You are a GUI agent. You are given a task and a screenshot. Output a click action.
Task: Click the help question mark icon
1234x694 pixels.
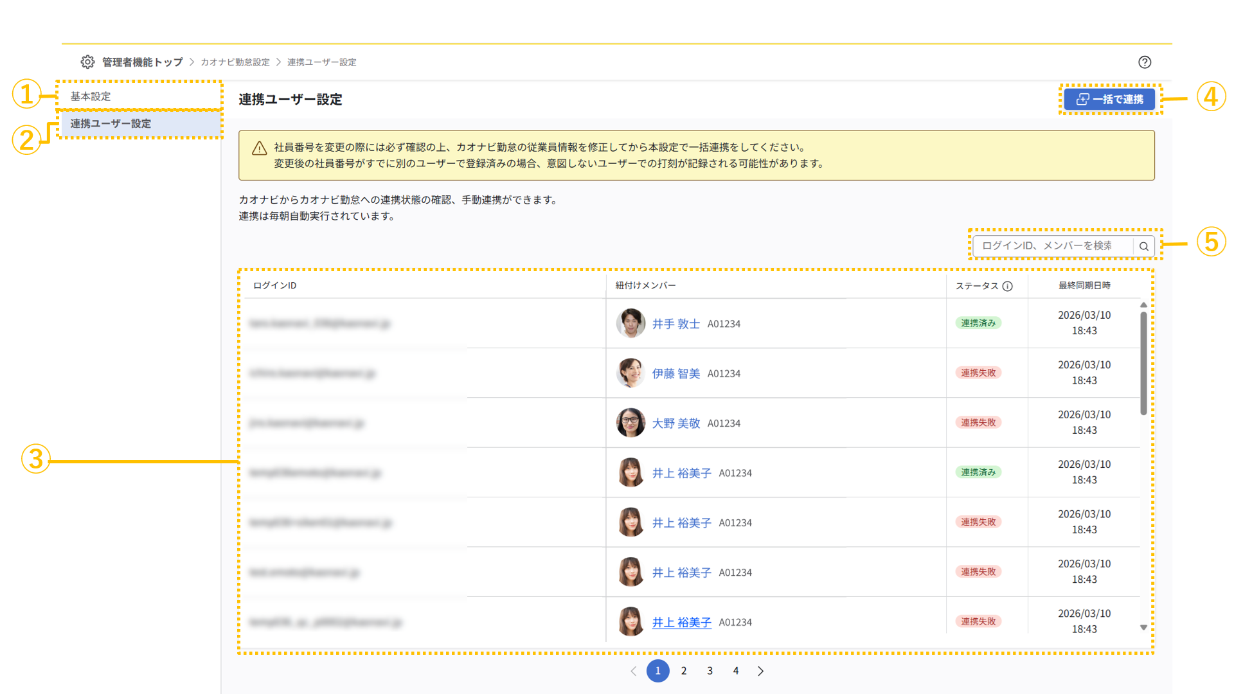tap(1145, 62)
